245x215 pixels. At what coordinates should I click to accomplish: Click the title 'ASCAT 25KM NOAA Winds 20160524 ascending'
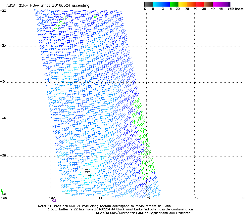pyautogui.click(x=48, y=5)
